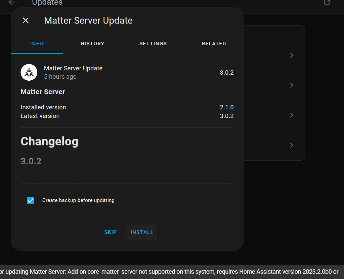This screenshot has width=344, height=279.
Task: Return to the INFO tab
Action: pos(37,43)
